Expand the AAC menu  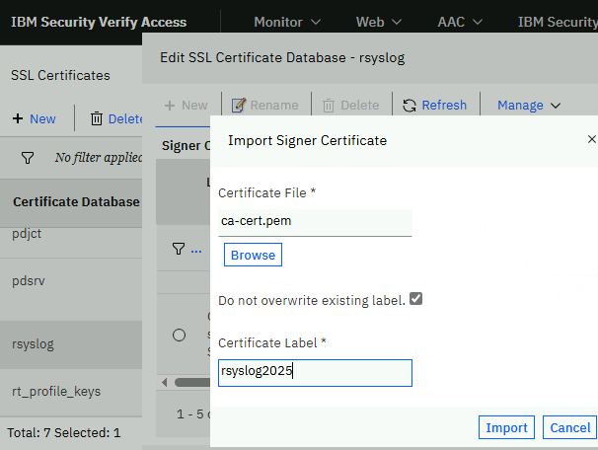460,22
